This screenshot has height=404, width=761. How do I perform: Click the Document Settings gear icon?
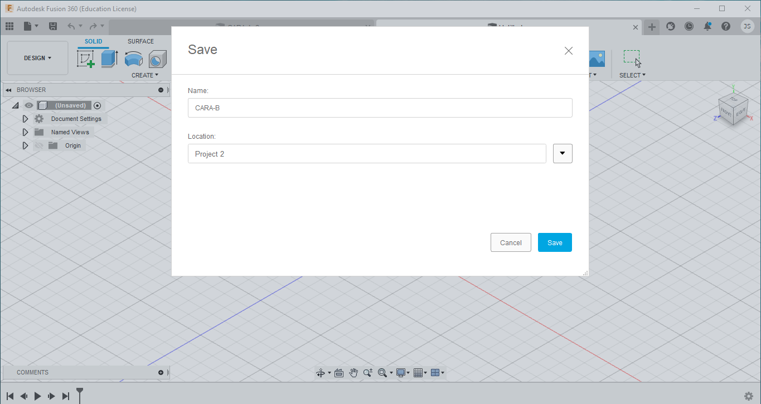pyautogui.click(x=39, y=119)
